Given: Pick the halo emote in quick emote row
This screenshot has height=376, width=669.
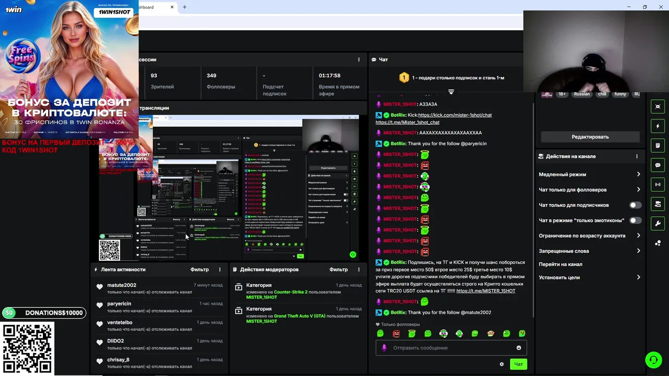Looking at the screenshot, I should (412, 333).
